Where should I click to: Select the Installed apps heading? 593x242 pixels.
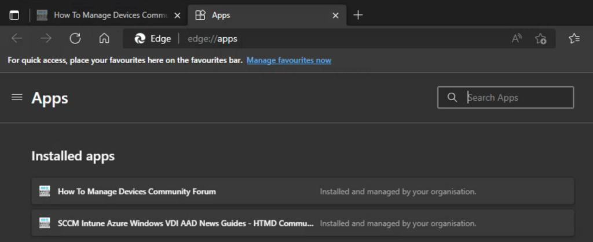click(73, 156)
